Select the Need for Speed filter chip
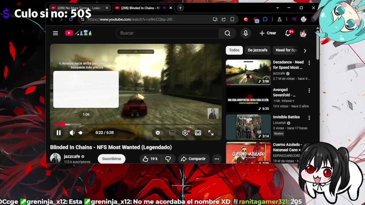This screenshot has width=365, height=205. tap(286, 50)
